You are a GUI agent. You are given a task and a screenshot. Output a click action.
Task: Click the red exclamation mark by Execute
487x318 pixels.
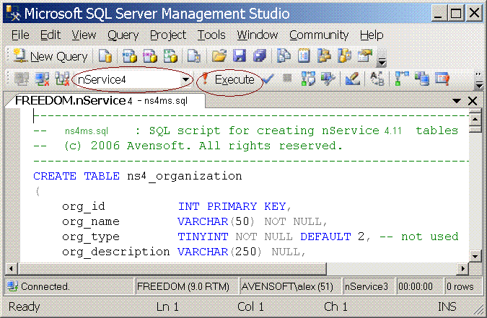point(205,79)
